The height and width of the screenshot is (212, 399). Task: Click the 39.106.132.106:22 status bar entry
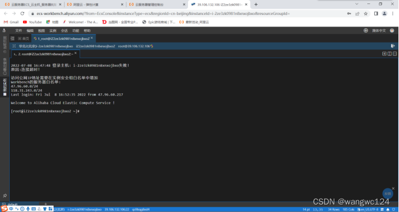coord(117,210)
